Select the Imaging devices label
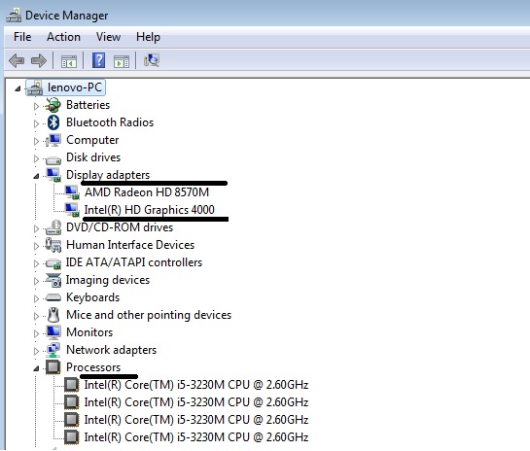This screenshot has width=530, height=451. 108,280
